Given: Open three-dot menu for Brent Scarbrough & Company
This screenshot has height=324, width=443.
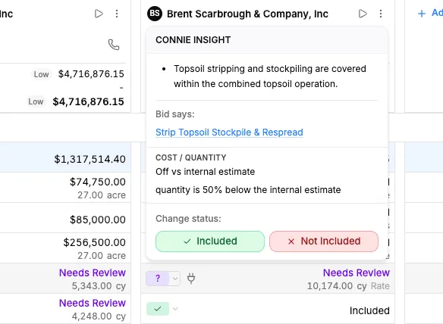Looking at the screenshot, I should click(x=381, y=14).
